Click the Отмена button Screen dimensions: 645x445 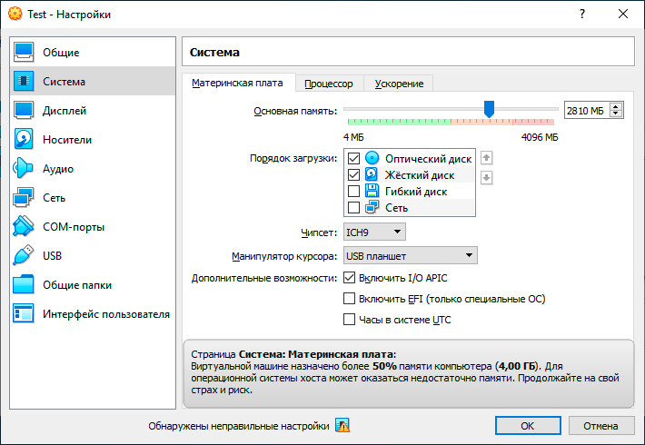600,426
